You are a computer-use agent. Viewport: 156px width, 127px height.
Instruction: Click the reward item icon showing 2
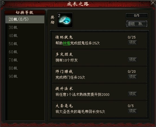pyautogui.click(x=65, y=20)
